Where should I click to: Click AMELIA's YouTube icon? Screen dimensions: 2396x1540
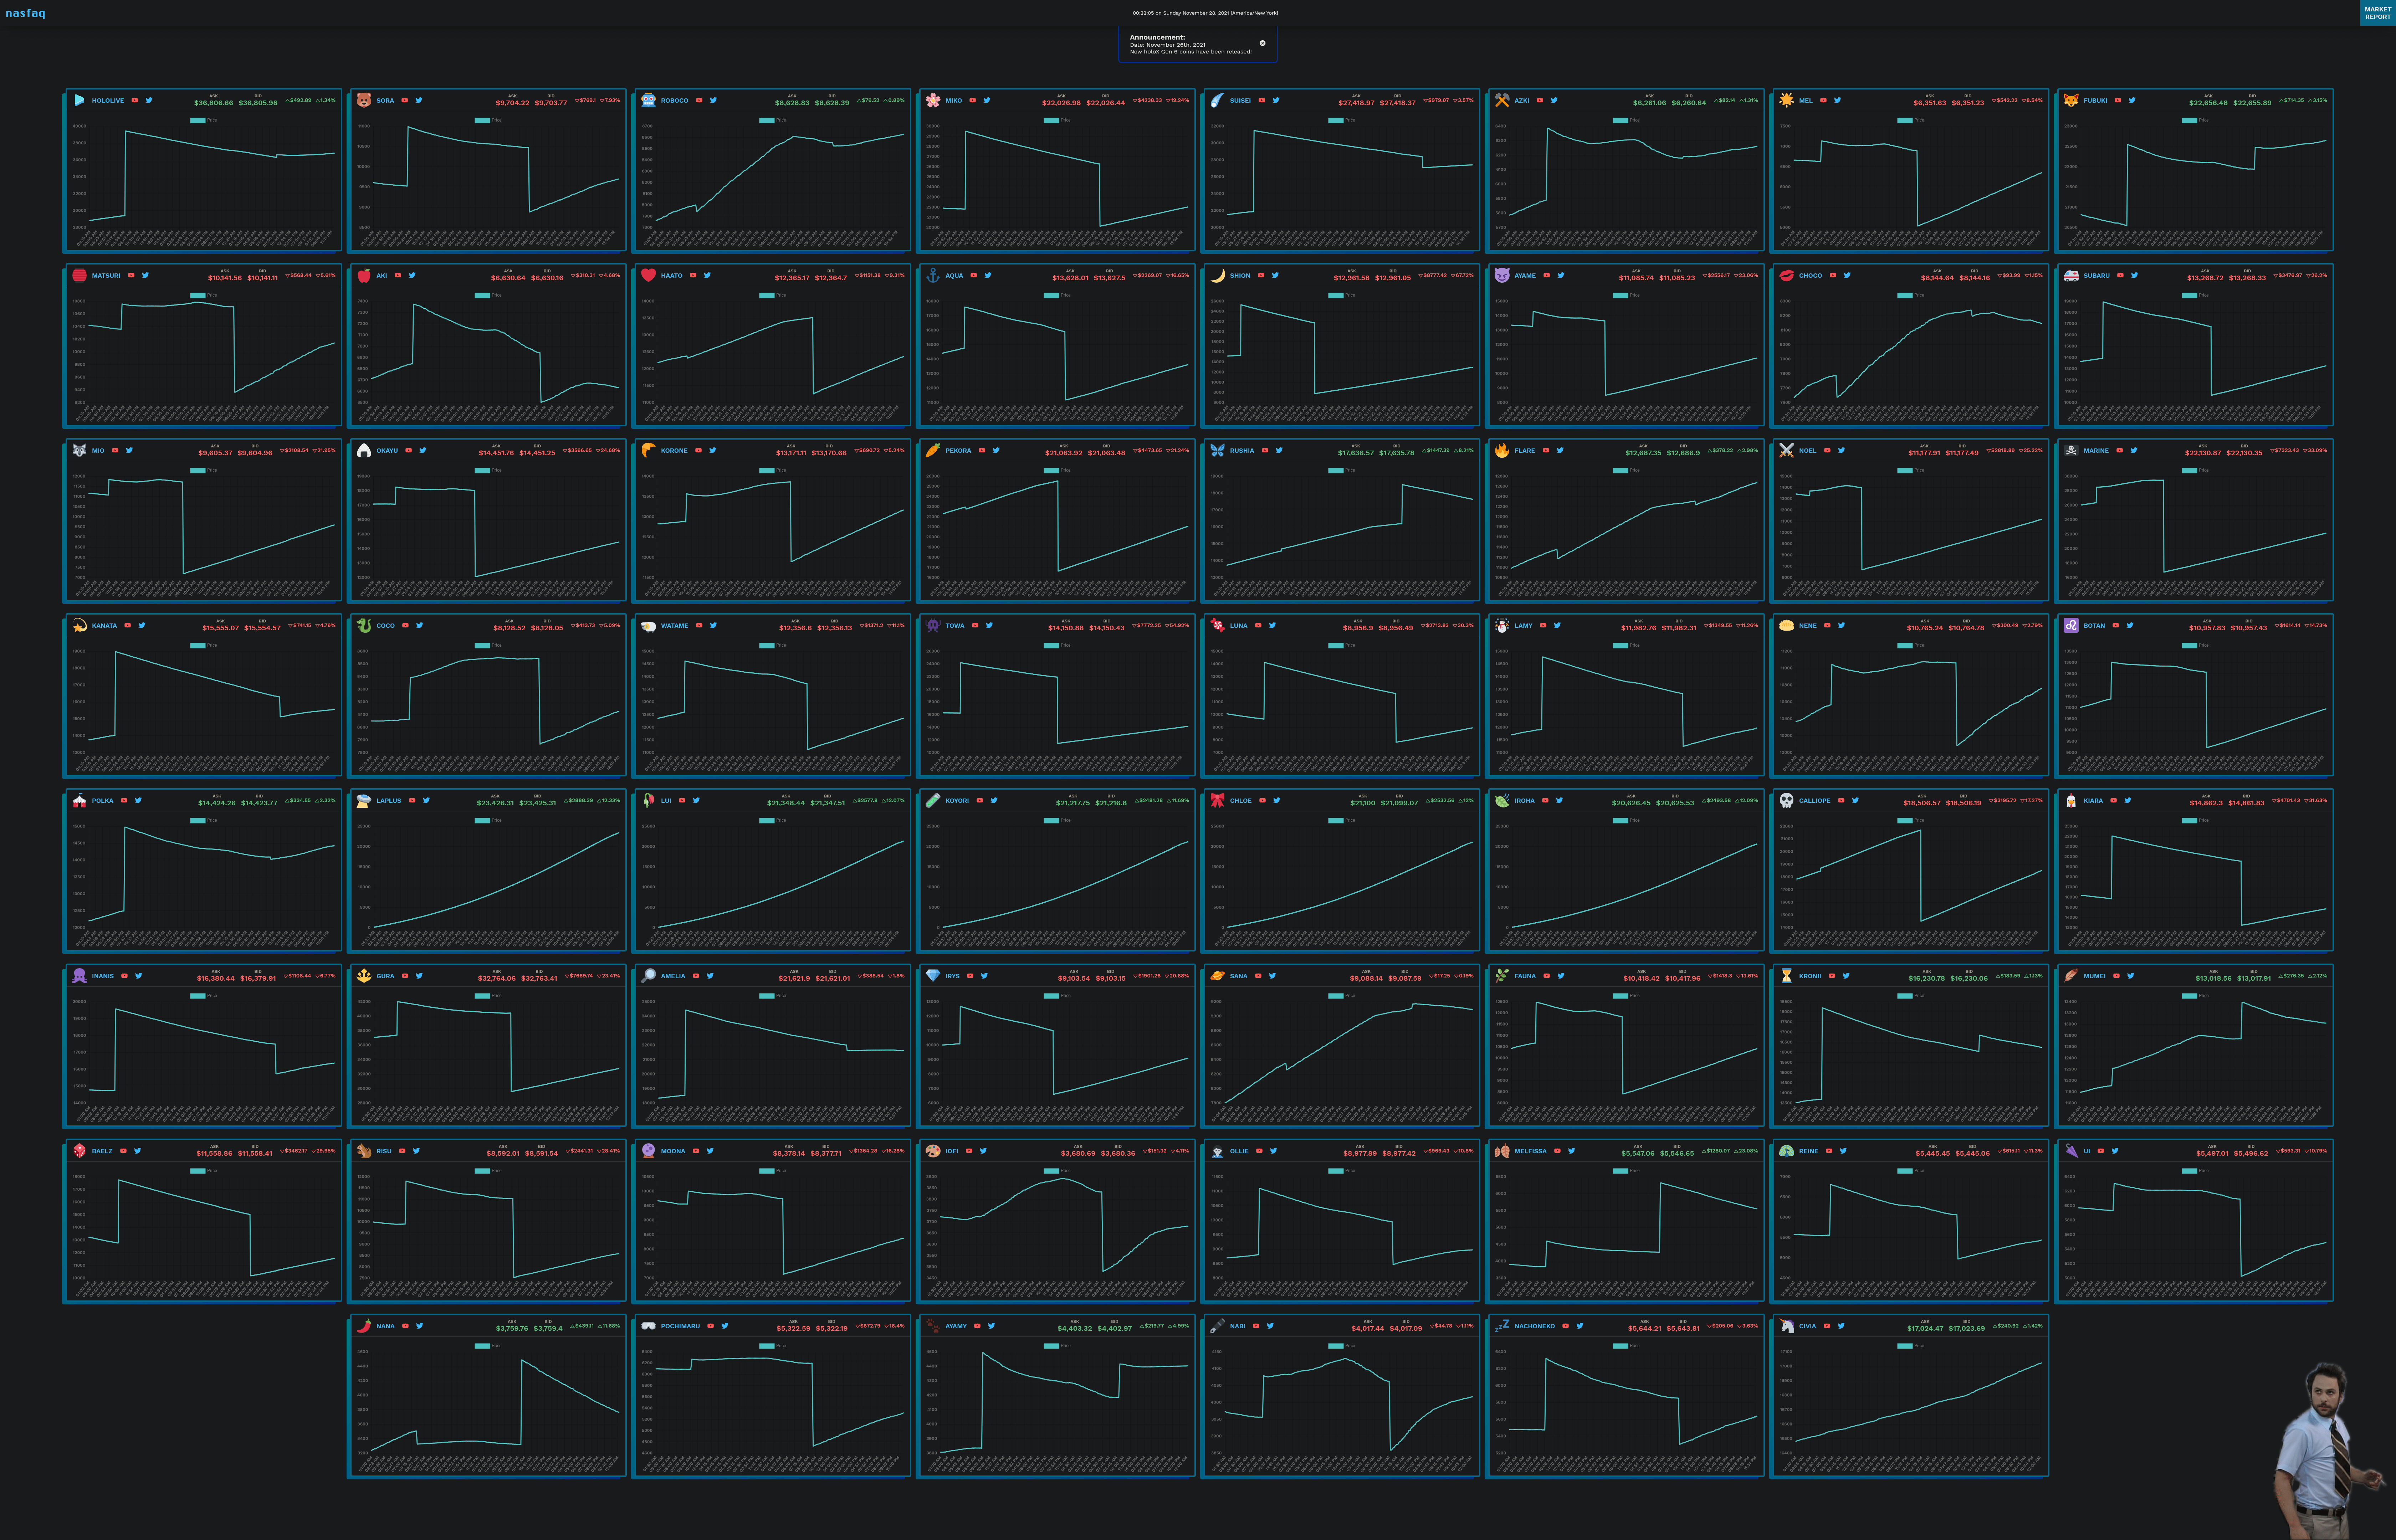click(x=696, y=976)
